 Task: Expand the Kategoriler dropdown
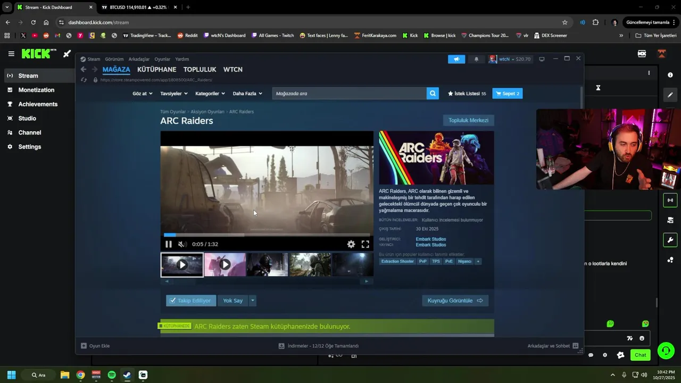210,94
